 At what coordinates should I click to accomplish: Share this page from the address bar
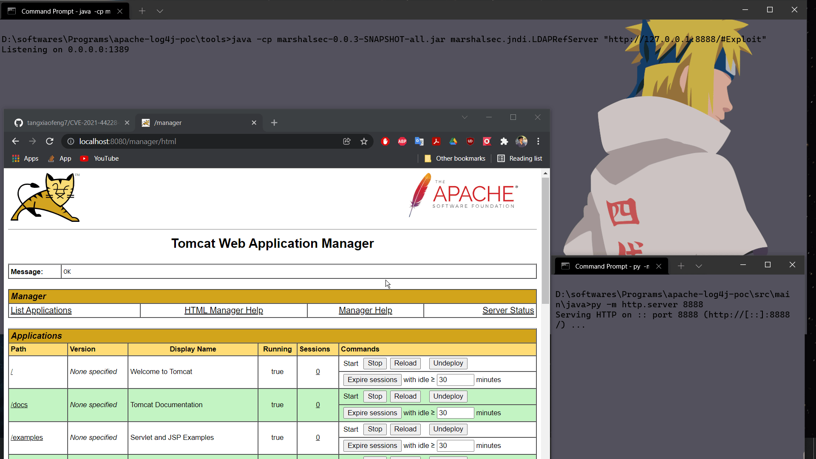click(x=347, y=141)
